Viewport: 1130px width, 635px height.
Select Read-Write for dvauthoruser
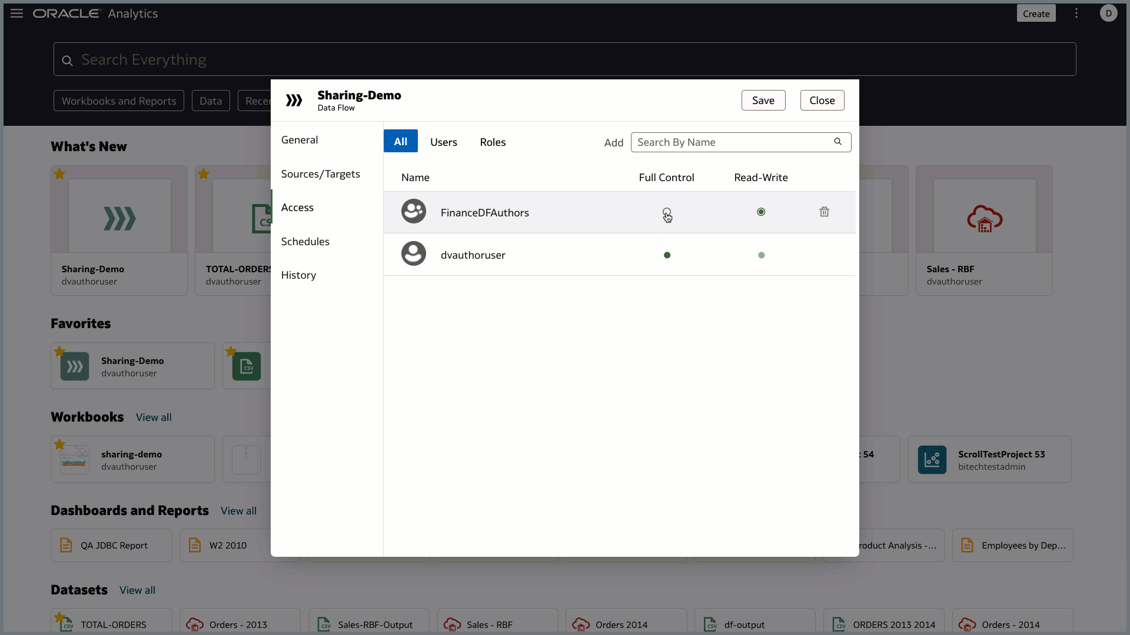coord(761,255)
